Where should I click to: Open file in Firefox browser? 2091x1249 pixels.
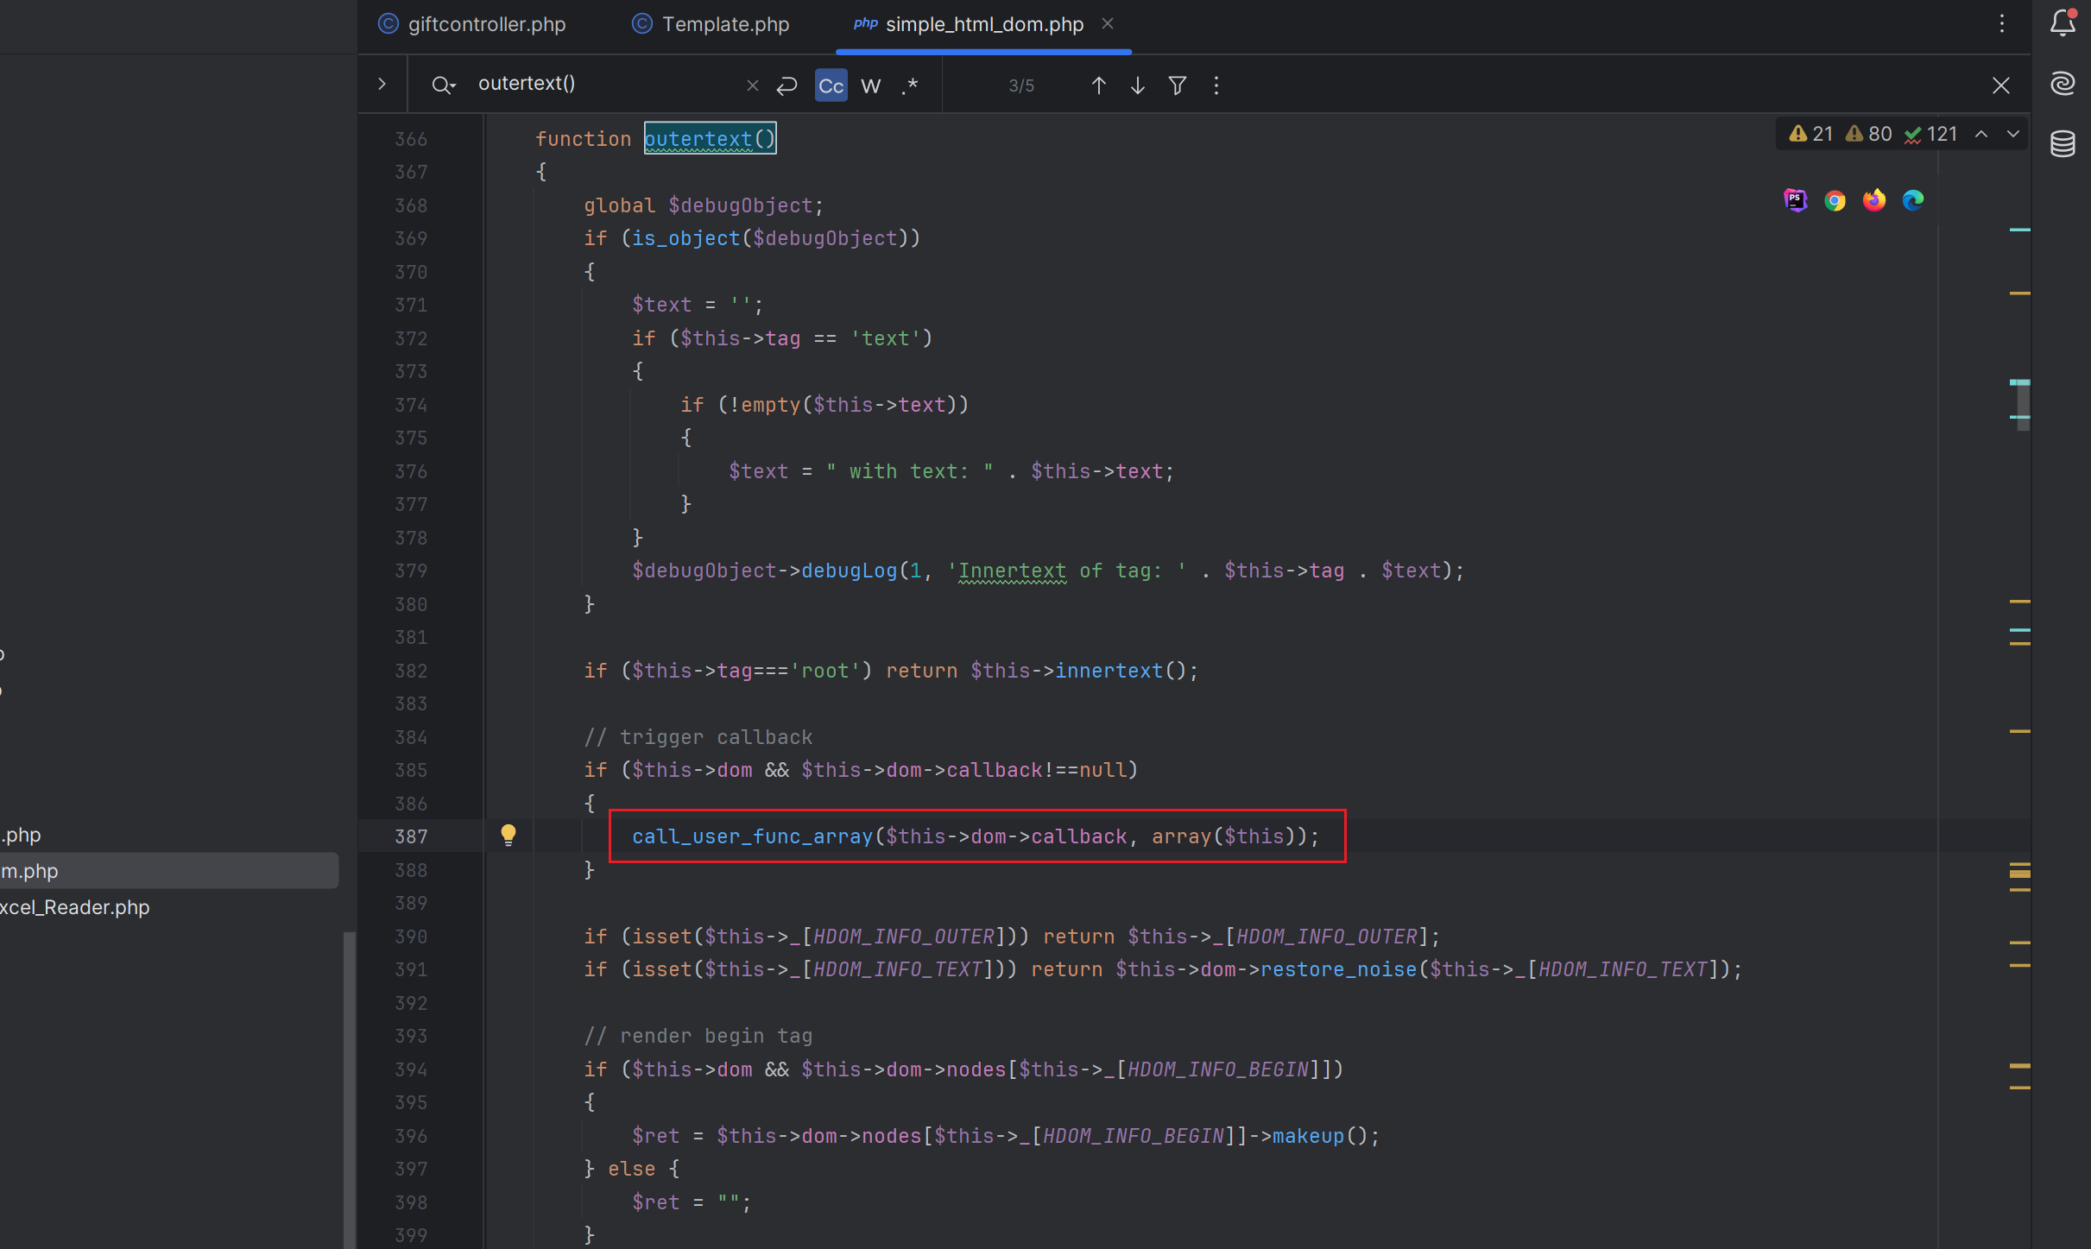coord(1874,200)
